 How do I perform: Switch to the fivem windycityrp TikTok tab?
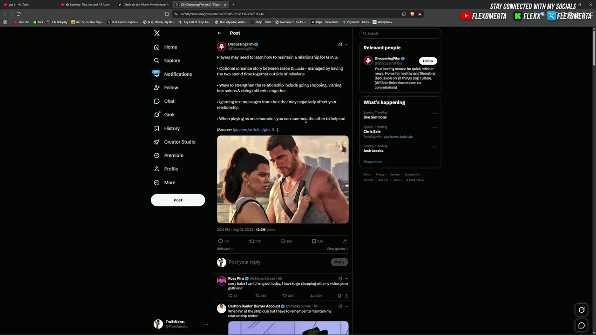[143, 5]
